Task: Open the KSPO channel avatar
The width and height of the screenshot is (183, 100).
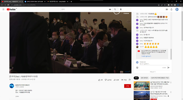Action: pyautogui.click(x=12, y=86)
